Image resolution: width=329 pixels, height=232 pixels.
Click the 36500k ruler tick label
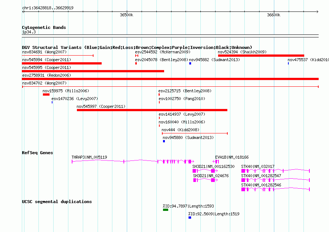click(x=126, y=15)
